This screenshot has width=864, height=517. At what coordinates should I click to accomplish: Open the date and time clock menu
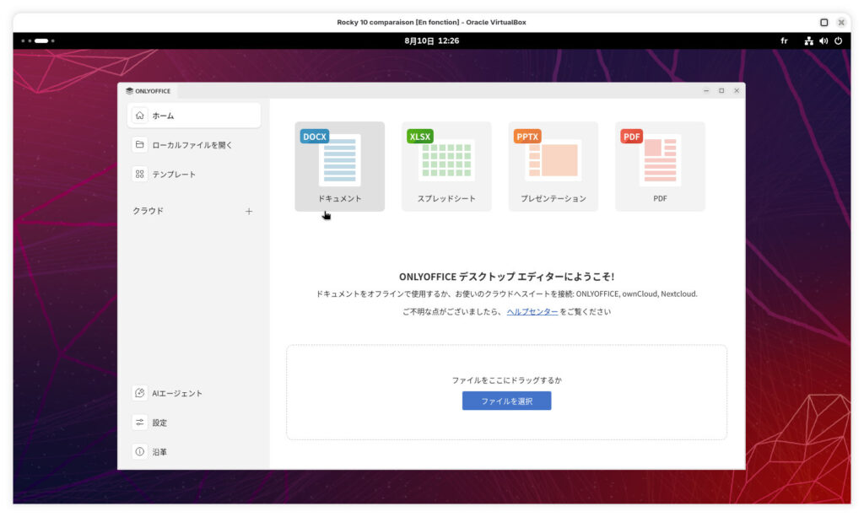pyautogui.click(x=431, y=40)
